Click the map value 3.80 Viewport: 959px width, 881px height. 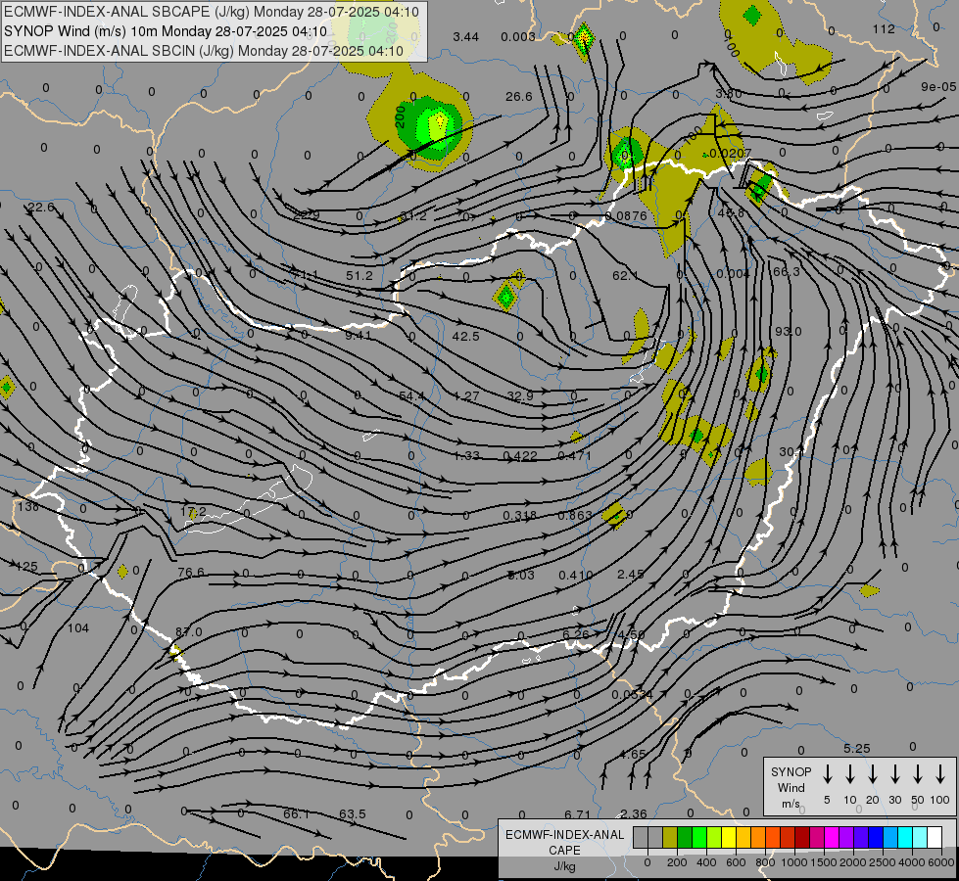729,94
